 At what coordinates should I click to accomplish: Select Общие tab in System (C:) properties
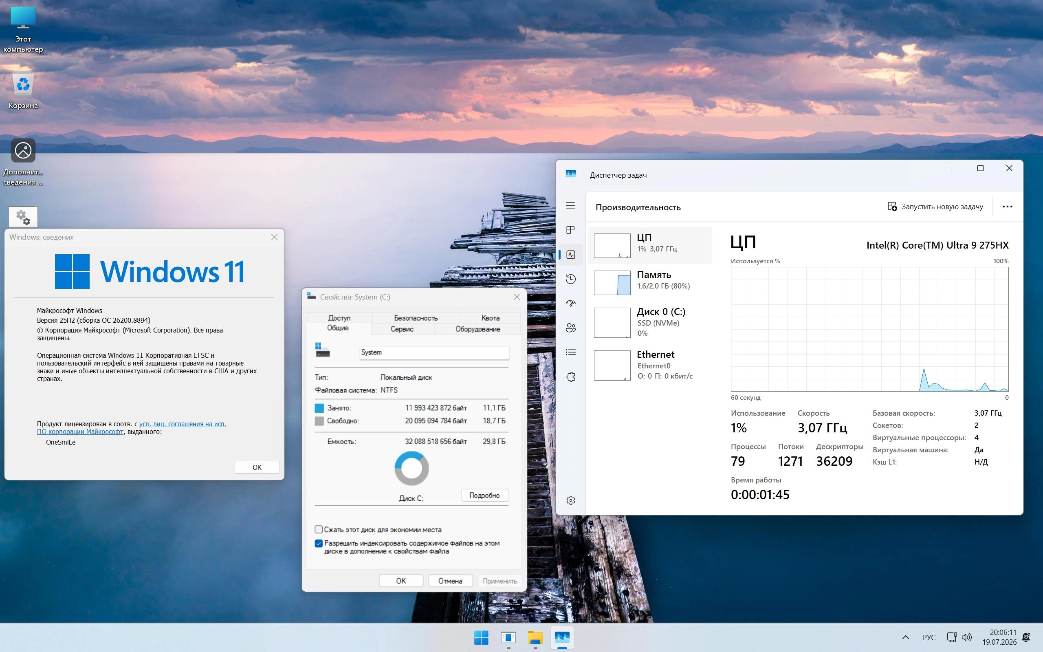[338, 328]
